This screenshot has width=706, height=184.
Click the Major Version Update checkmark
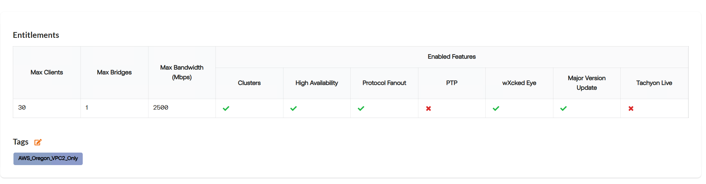point(563,108)
